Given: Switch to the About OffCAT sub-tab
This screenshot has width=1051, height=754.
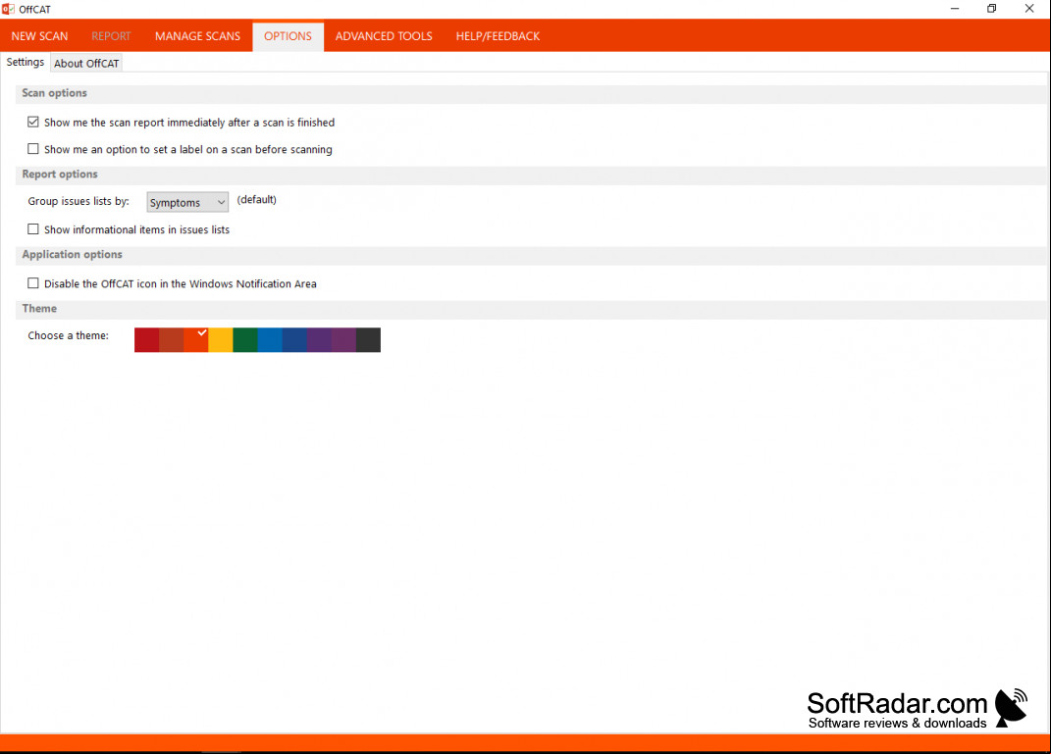Looking at the screenshot, I should 86,64.
